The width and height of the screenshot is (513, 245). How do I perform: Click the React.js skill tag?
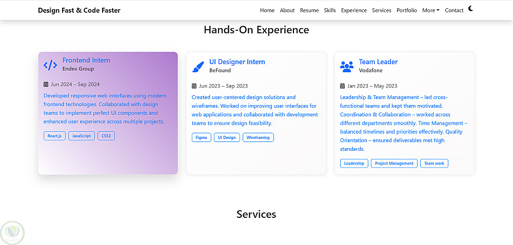(55, 136)
